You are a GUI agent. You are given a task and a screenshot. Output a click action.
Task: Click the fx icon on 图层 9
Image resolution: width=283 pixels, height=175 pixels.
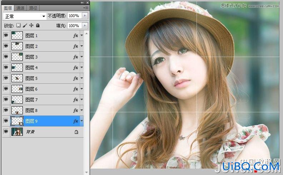tap(75, 121)
